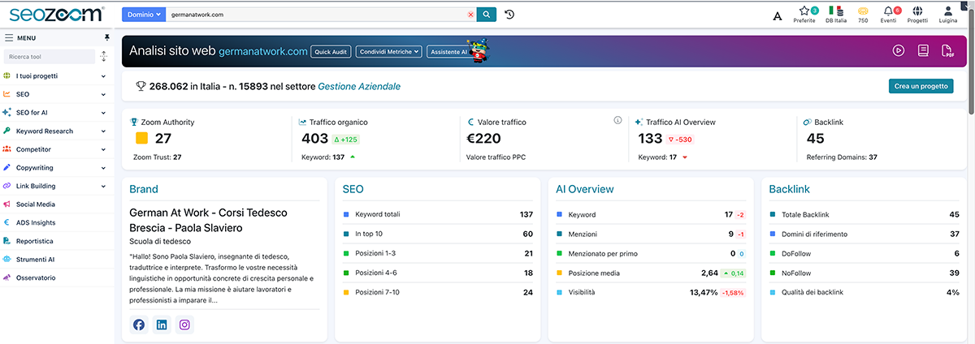
Task: Click the Posizioni 7-10 row
Action: (x=438, y=292)
